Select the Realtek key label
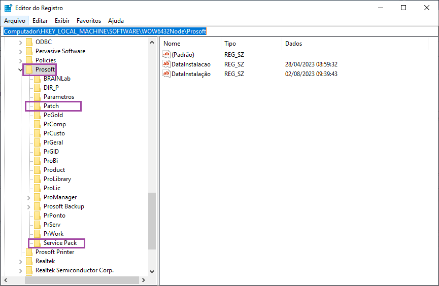Viewport: 439px width, 286px height. 45,261
